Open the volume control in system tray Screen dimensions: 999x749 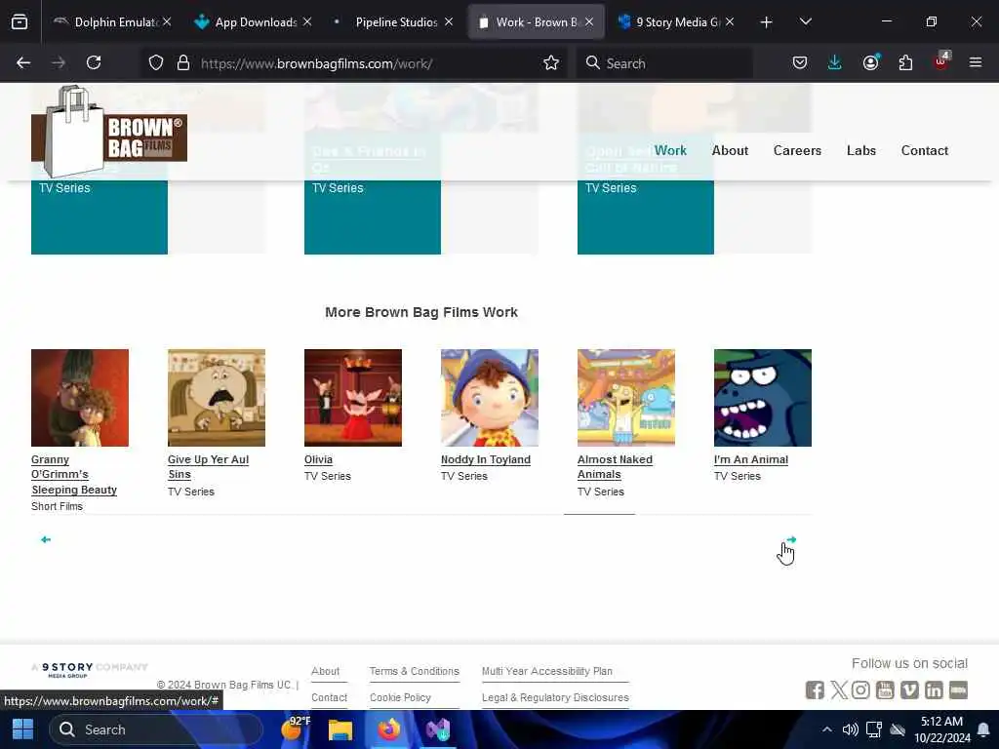pyautogui.click(x=850, y=729)
